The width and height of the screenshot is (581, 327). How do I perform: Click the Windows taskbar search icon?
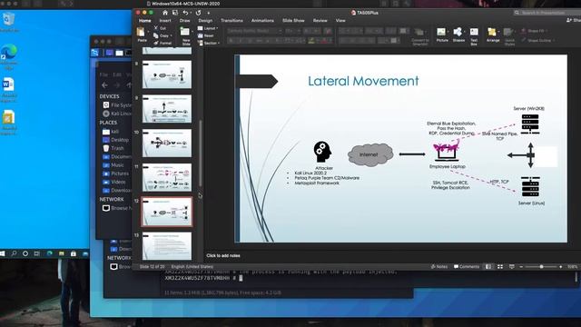point(14,253)
